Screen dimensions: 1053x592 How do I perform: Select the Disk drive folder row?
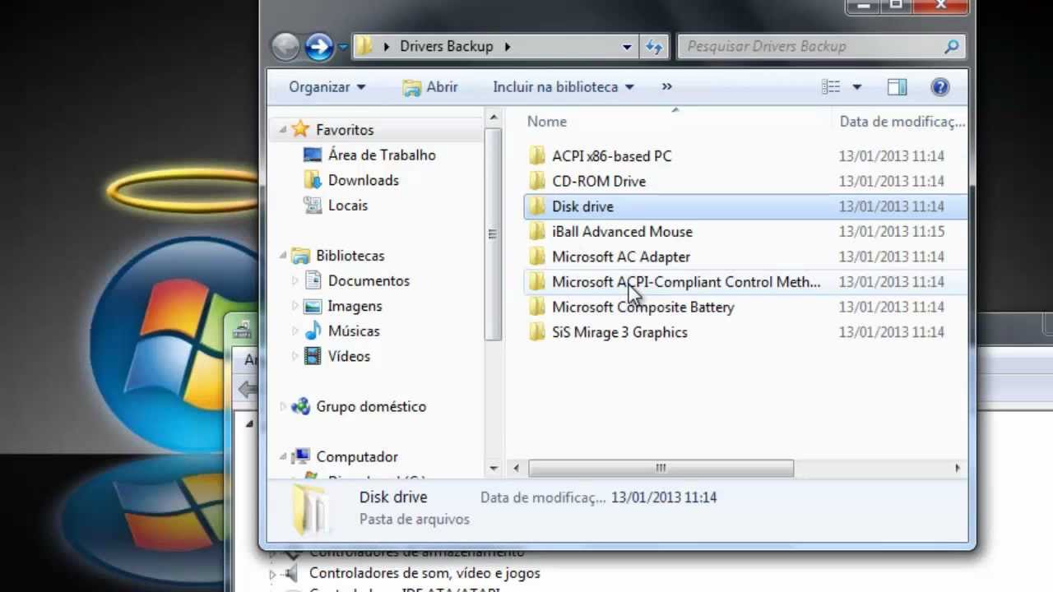(745, 206)
